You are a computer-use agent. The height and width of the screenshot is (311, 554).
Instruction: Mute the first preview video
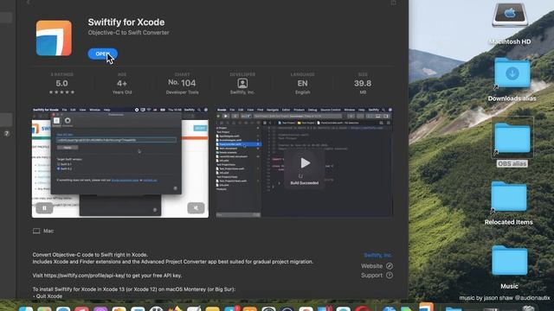196,208
